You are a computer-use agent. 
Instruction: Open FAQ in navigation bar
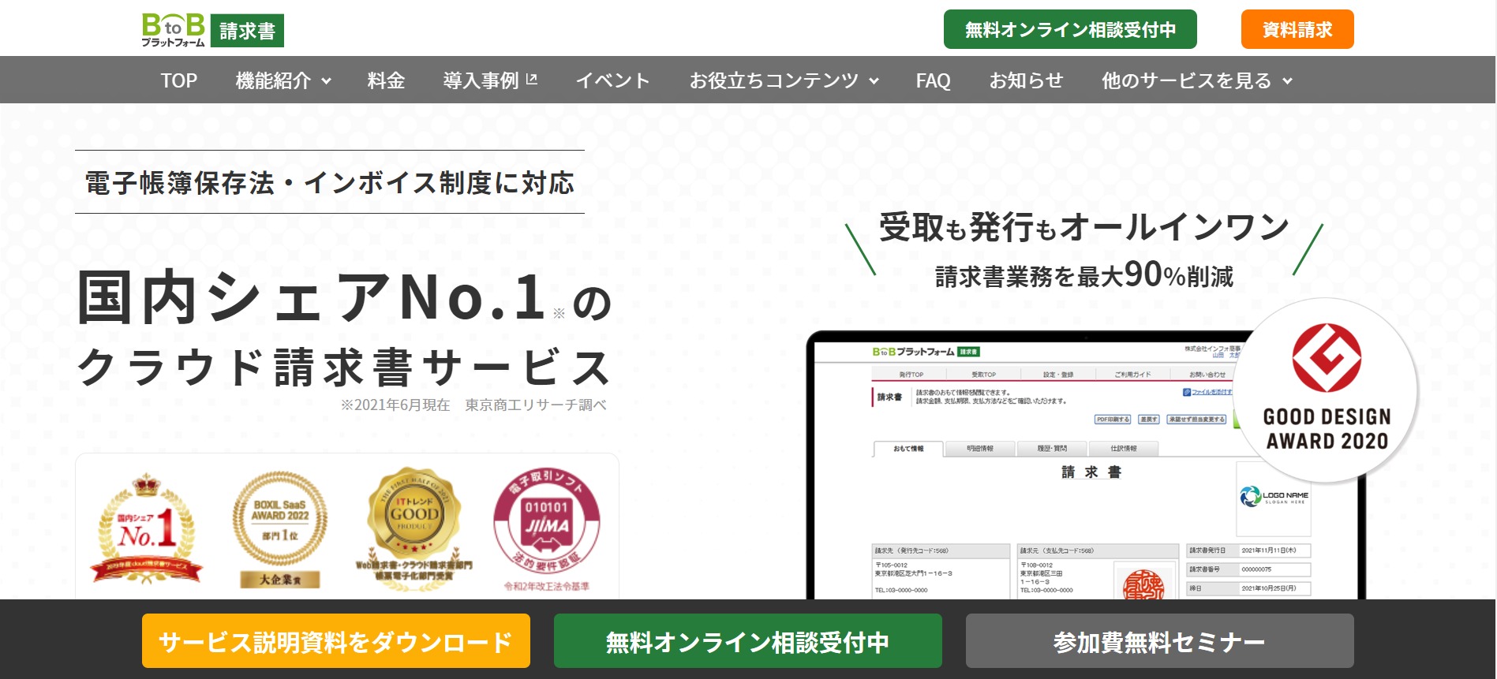pos(933,80)
